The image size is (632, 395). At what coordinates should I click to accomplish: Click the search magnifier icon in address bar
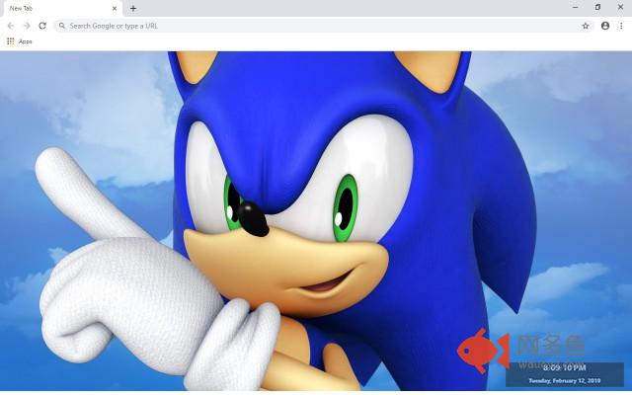61,26
